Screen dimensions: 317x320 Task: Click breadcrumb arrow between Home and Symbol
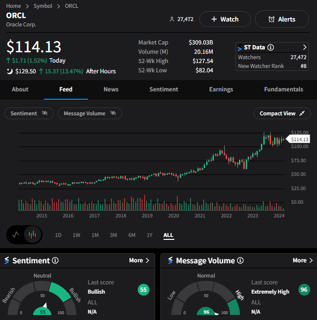pyautogui.click(x=27, y=6)
